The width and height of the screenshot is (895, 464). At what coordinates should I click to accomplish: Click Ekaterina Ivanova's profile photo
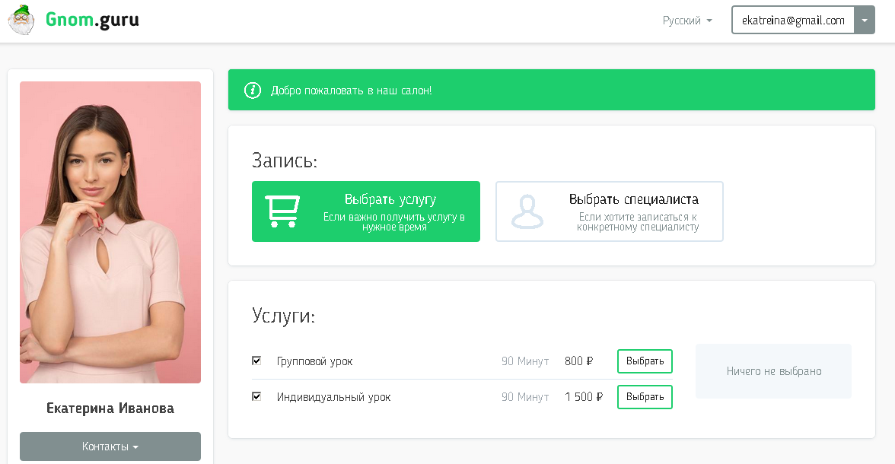(110, 232)
